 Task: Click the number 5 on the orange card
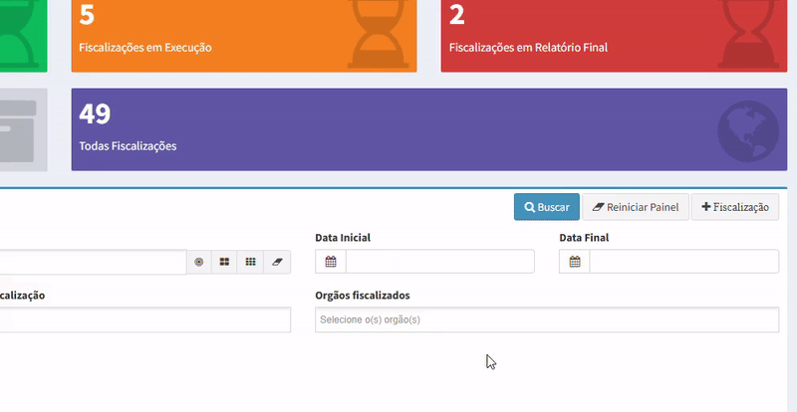87,15
